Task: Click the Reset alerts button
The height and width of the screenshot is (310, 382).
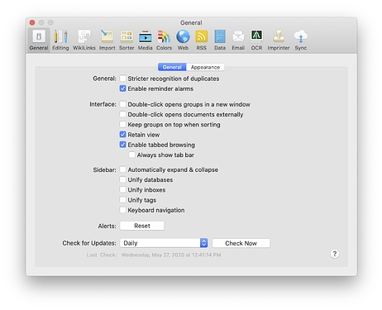Action: [x=142, y=226]
